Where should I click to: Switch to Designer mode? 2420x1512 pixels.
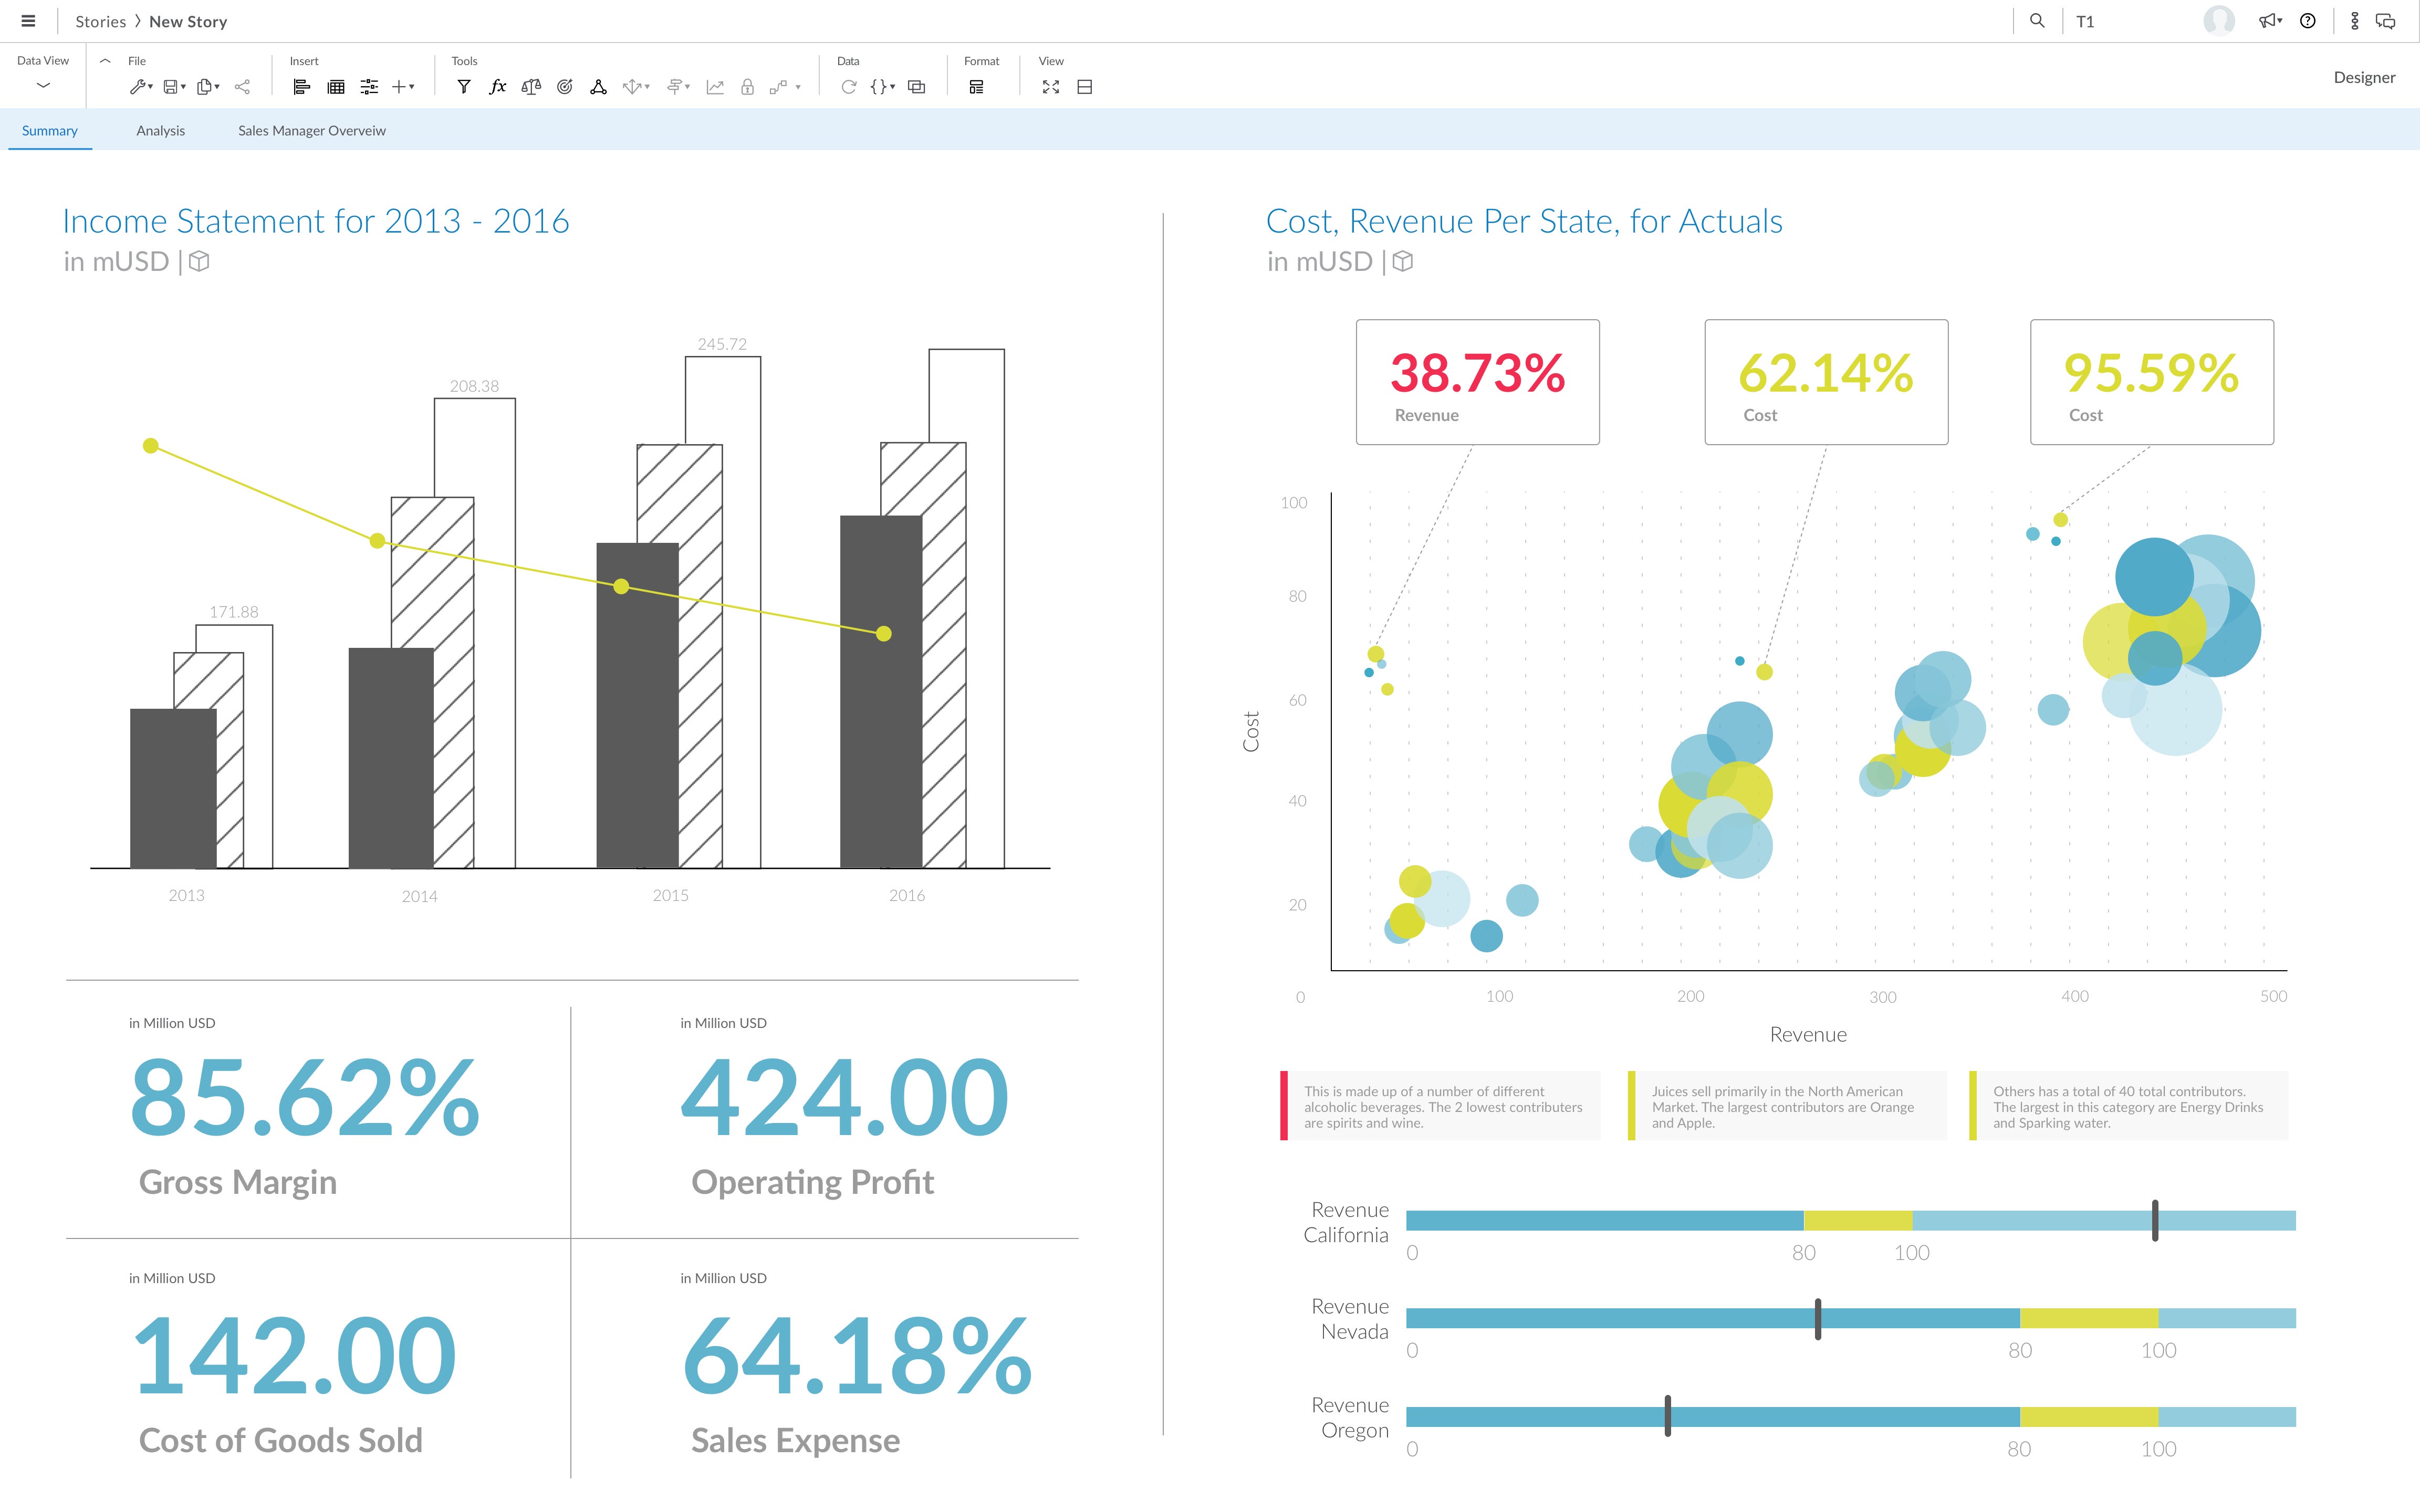(x=2364, y=78)
